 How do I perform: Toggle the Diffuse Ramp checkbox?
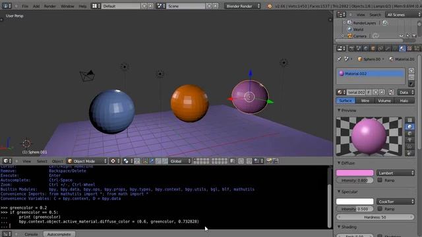(380, 180)
